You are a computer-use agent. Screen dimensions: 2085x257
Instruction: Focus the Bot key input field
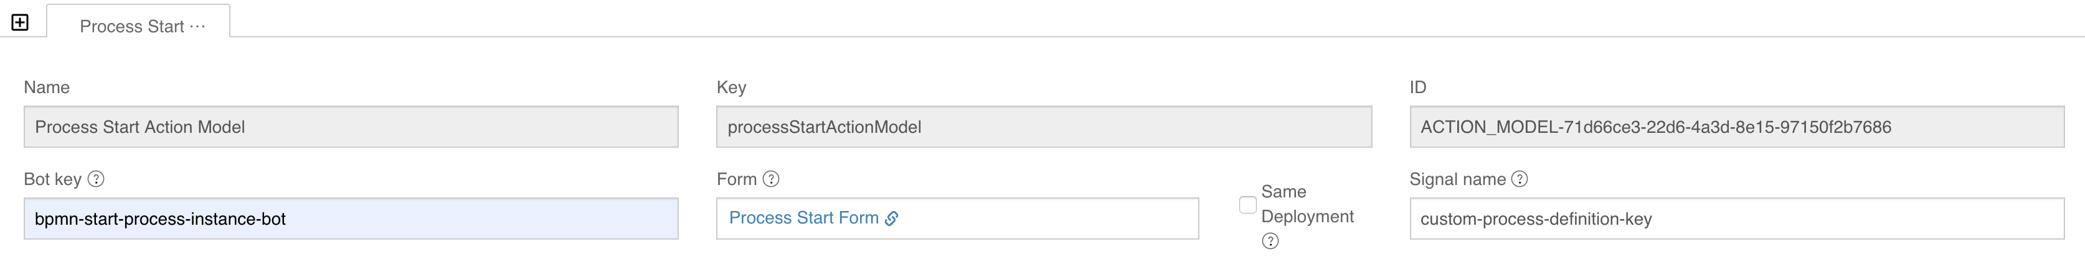(351, 219)
